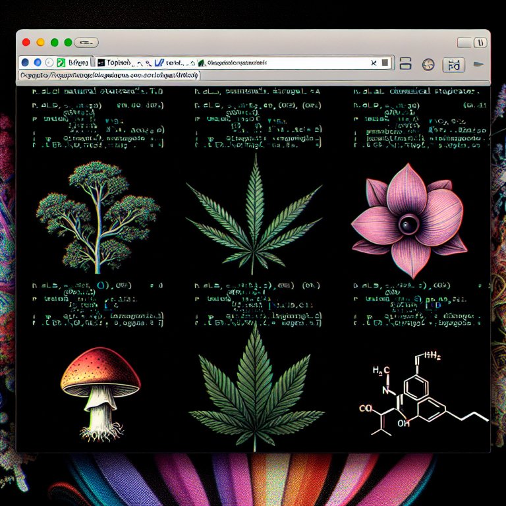Image resolution: width=506 pixels, height=506 pixels.
Task: Click the dark square icon beside X
Action: tap(385, 63)
